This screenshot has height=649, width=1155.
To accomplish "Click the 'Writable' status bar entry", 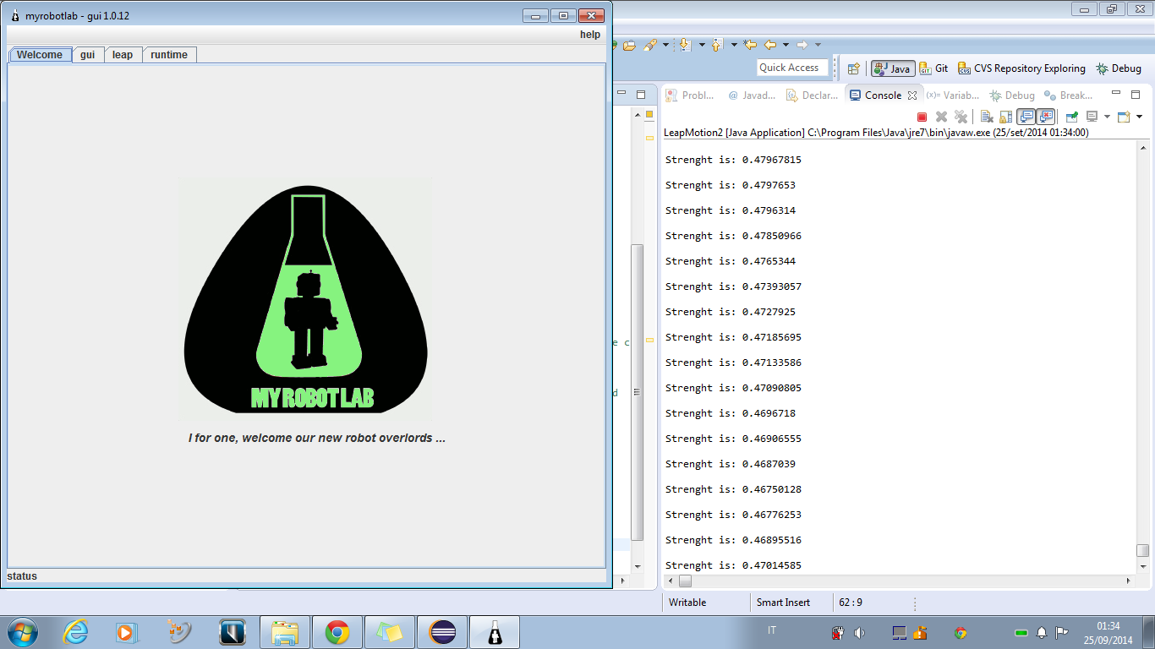I will click(x=687, y=603).
